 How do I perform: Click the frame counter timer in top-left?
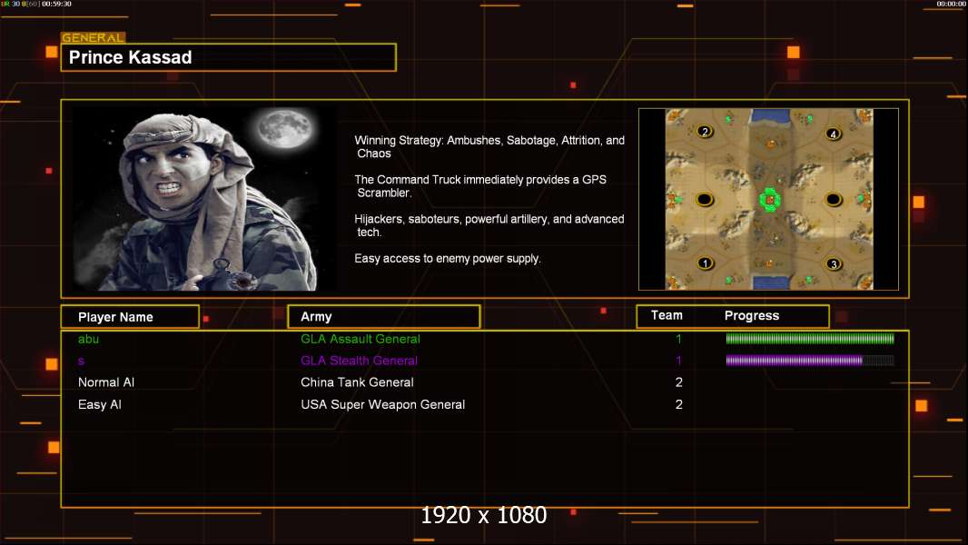36,4
